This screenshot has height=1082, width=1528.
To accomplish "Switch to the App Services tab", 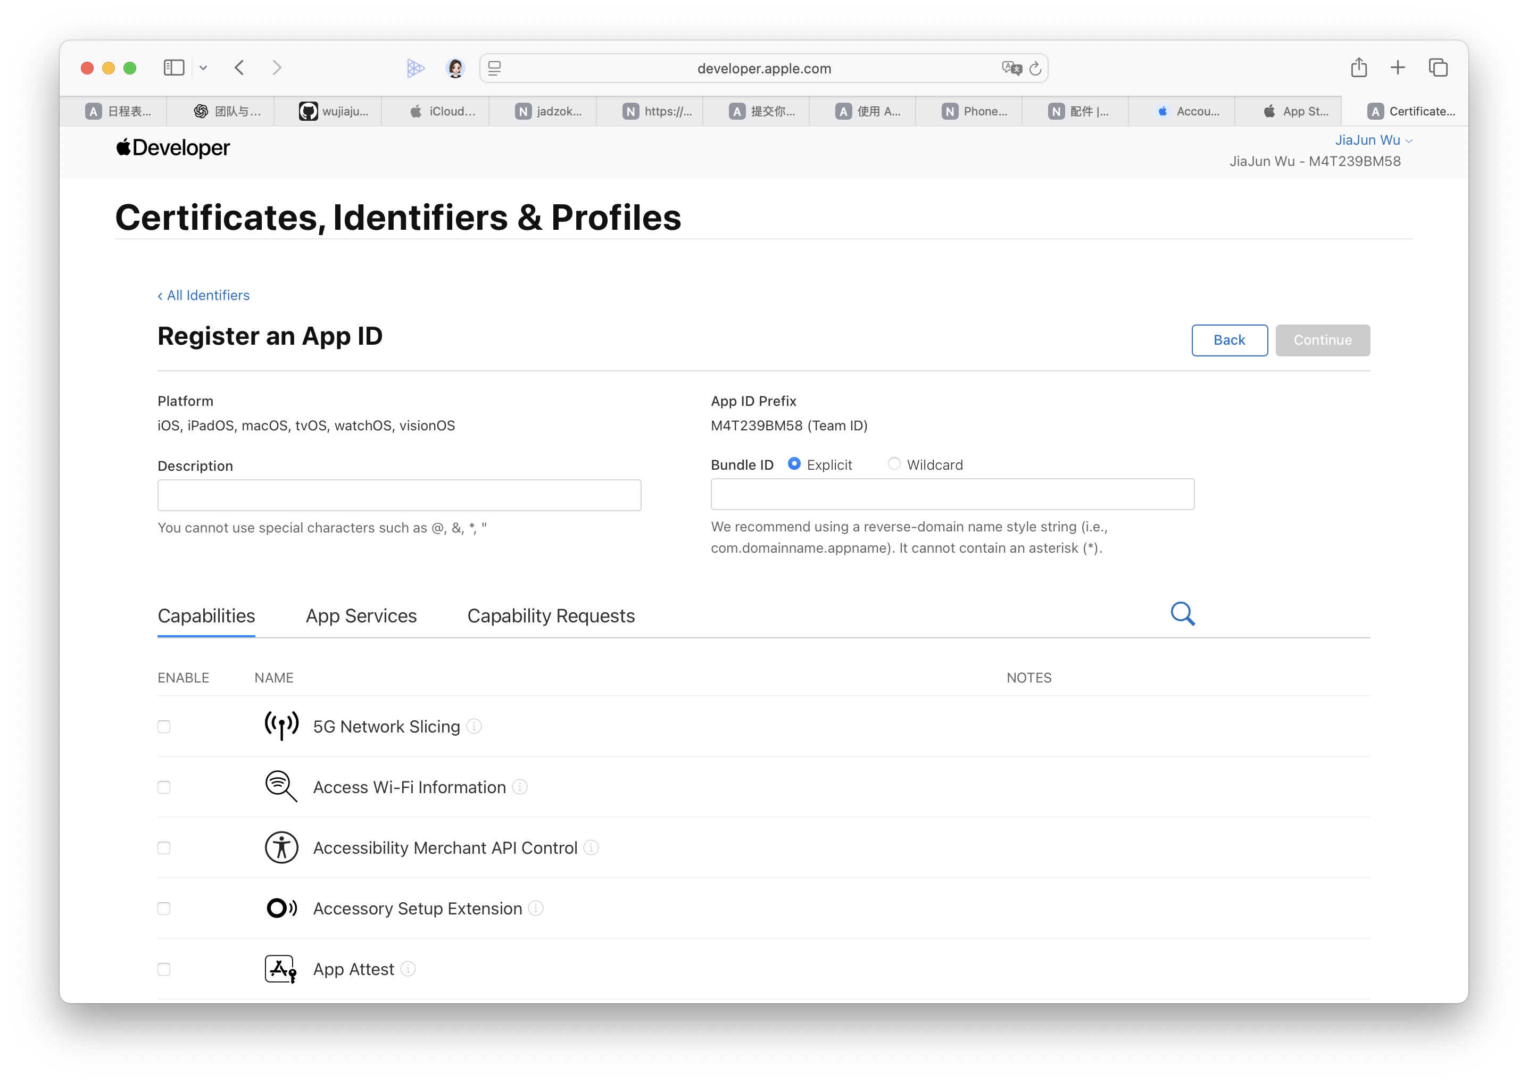I will pyautogui.click(x=361, y=615).
